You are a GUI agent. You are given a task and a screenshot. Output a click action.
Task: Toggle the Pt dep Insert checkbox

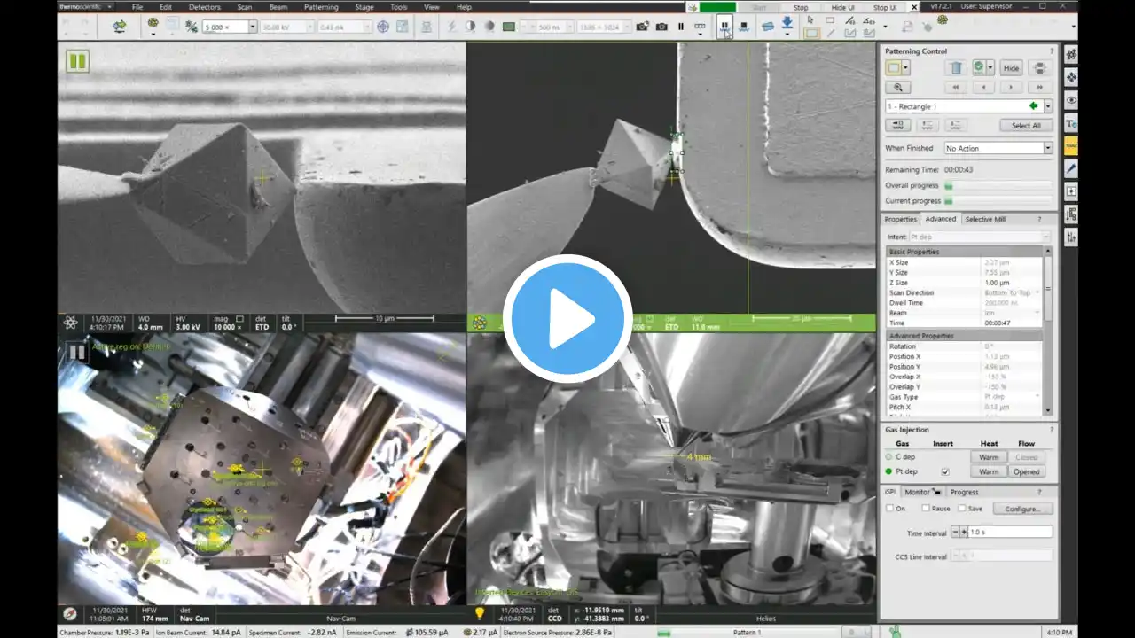[x=944, y=471]
